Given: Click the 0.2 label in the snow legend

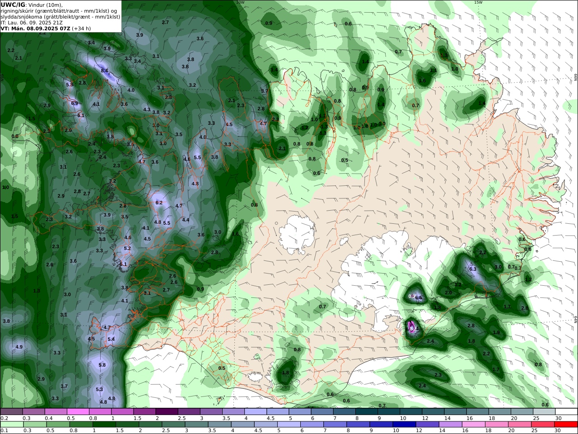Looking at the screenshot, I should tap(4, 418).
